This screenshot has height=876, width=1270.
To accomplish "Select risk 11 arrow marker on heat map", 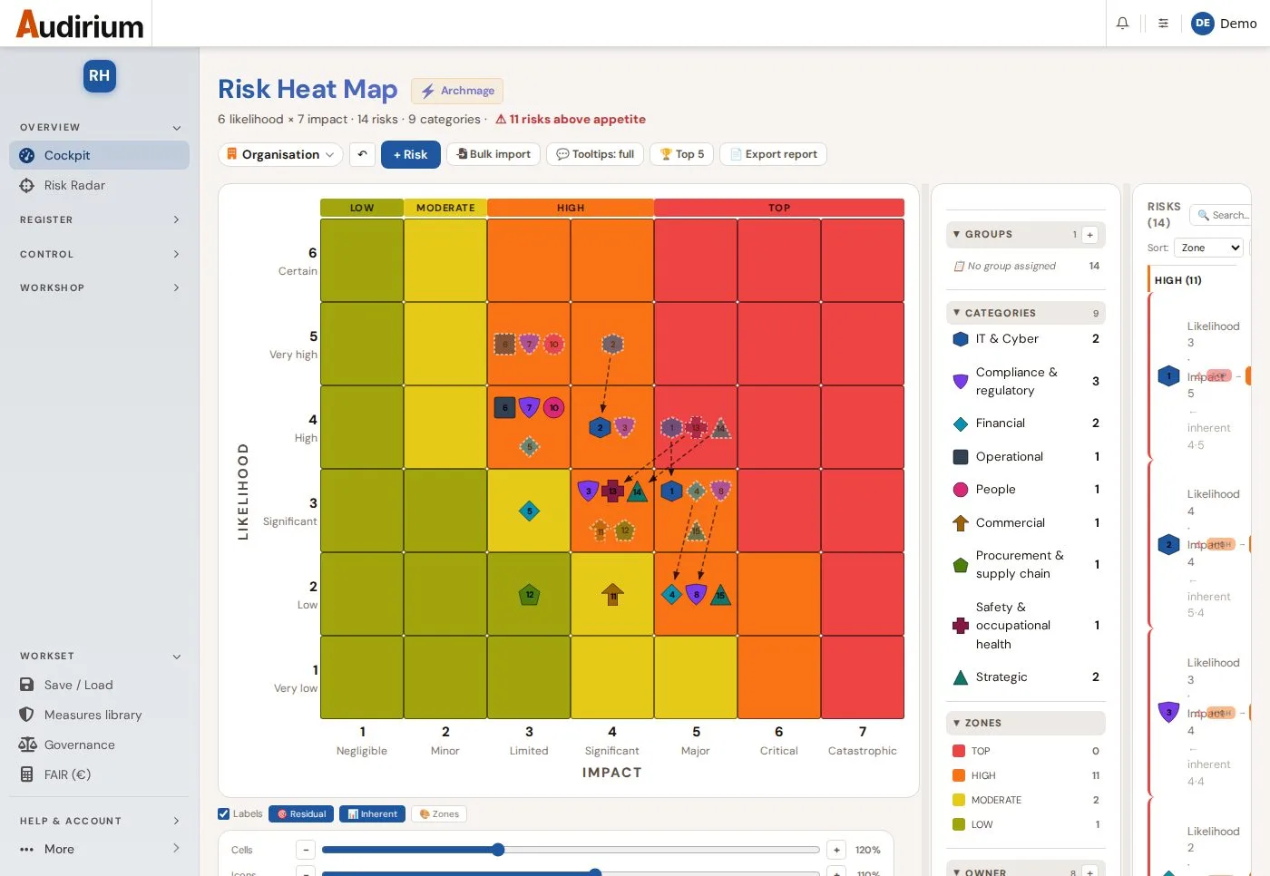I will click(x=613, y=595).
